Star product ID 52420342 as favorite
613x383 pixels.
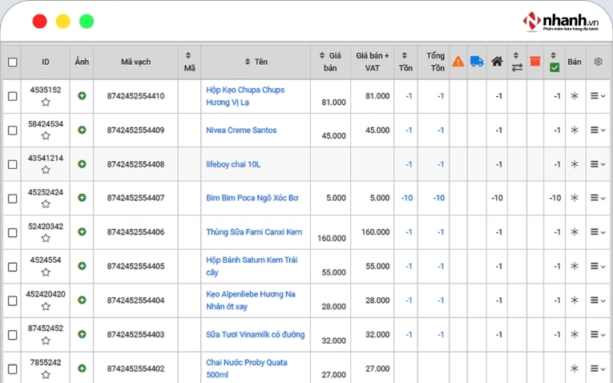point(46,238)
